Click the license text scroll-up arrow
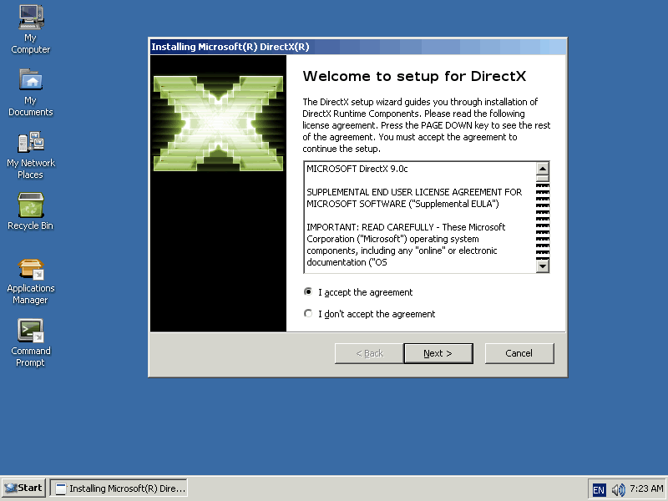This screenshot has width=668, height=501. (542, 169)
